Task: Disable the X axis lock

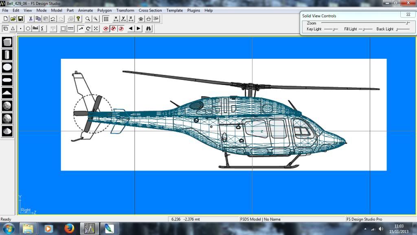Action: (105, 28)
